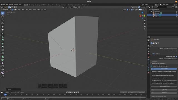Open the Global transform orientation dropdown
The width and height of the screenshot is (178, 100).
pyautogui.click(x=66, y=7)
